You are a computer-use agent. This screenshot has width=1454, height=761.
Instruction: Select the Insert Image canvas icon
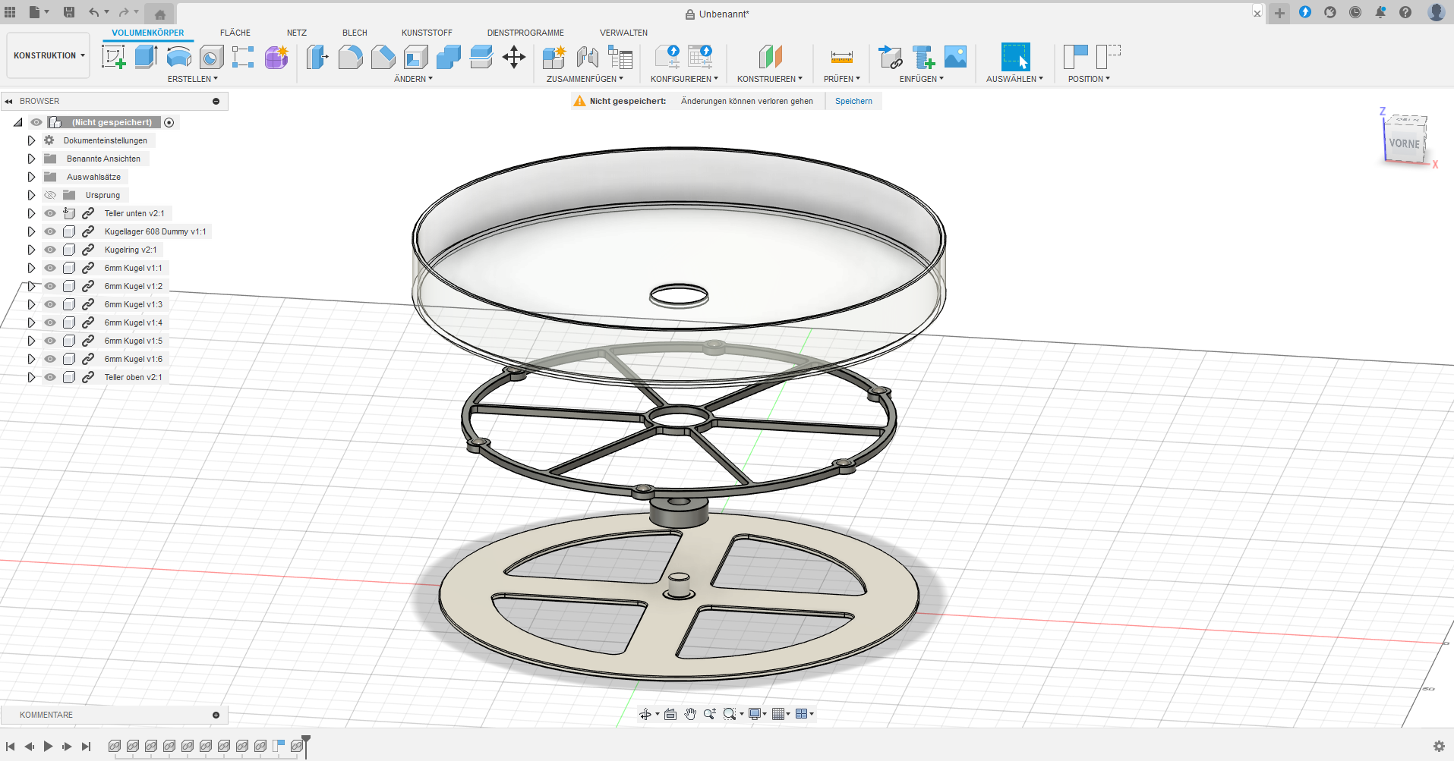pyautogui.click(x=955, y=57)
